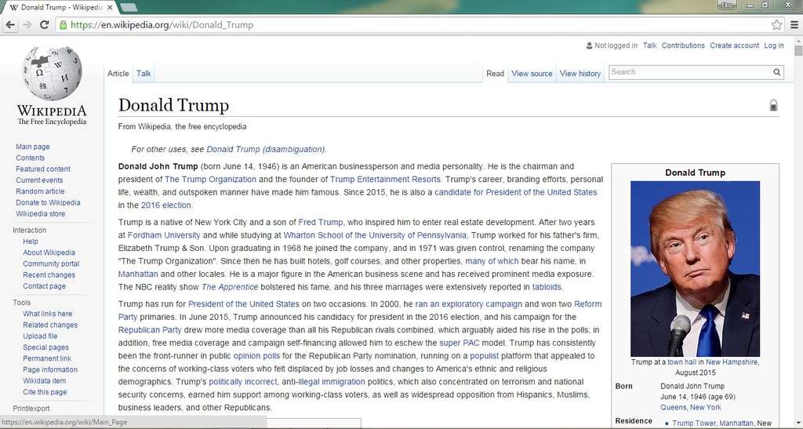Click the page protection padlock icon
The height and width of the screenshot is (429, 803).
(773, 105)
